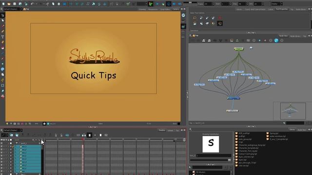
Task: Click the collapse arrows between Camera and Node View
Action: 187,95
